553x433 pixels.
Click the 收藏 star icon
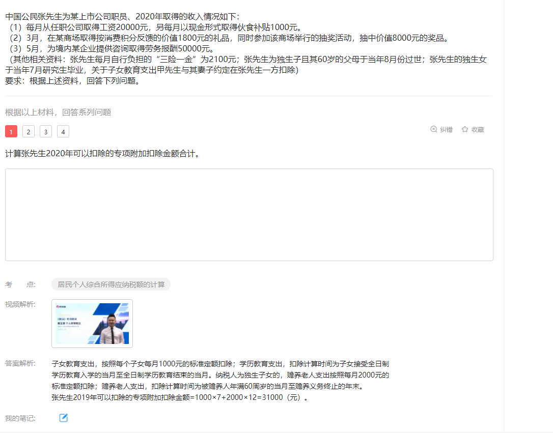point(465,129)
